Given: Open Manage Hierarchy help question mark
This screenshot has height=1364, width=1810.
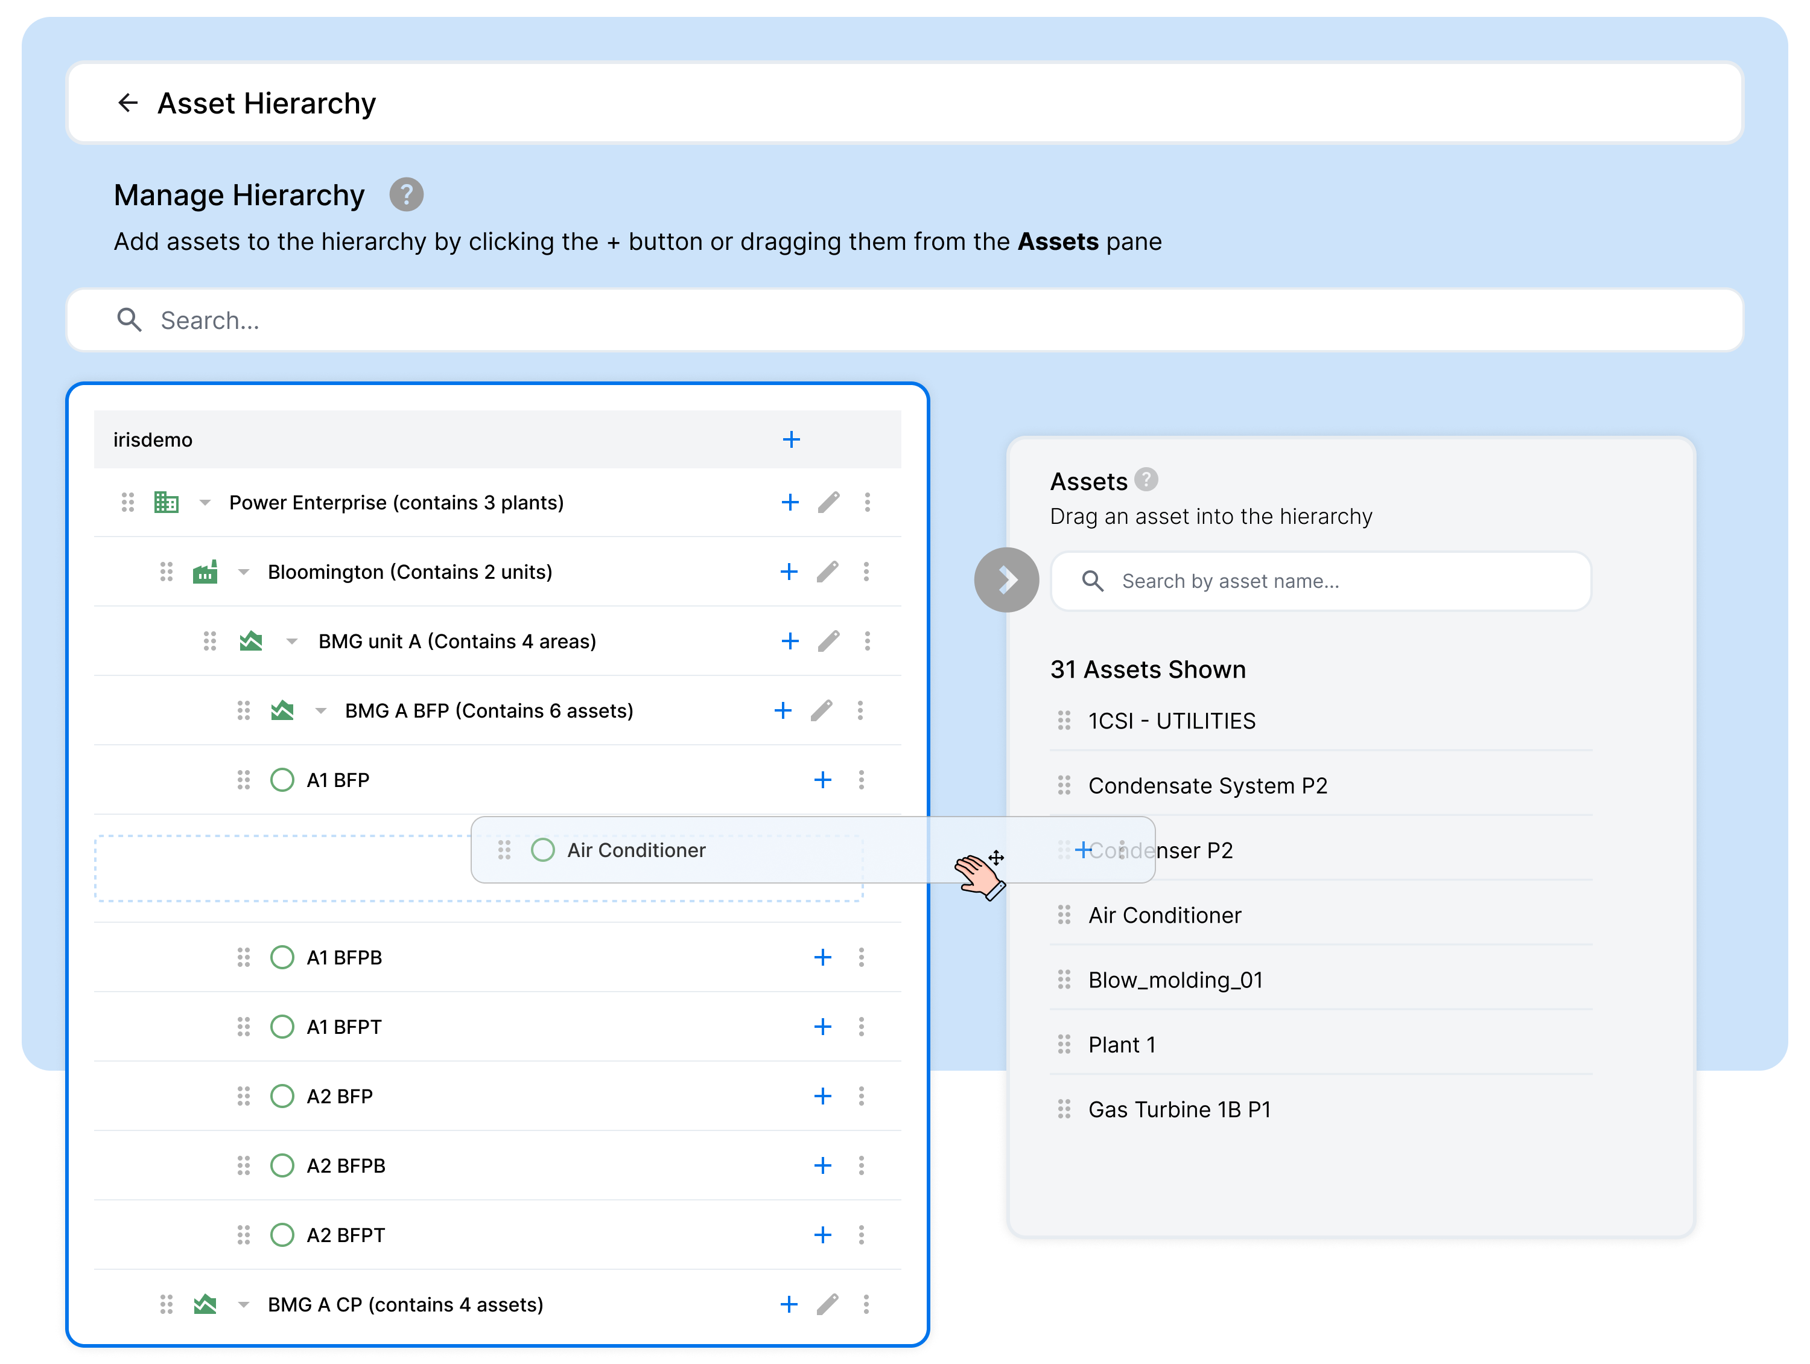Looking at the screenshot, I should [406, 195].
